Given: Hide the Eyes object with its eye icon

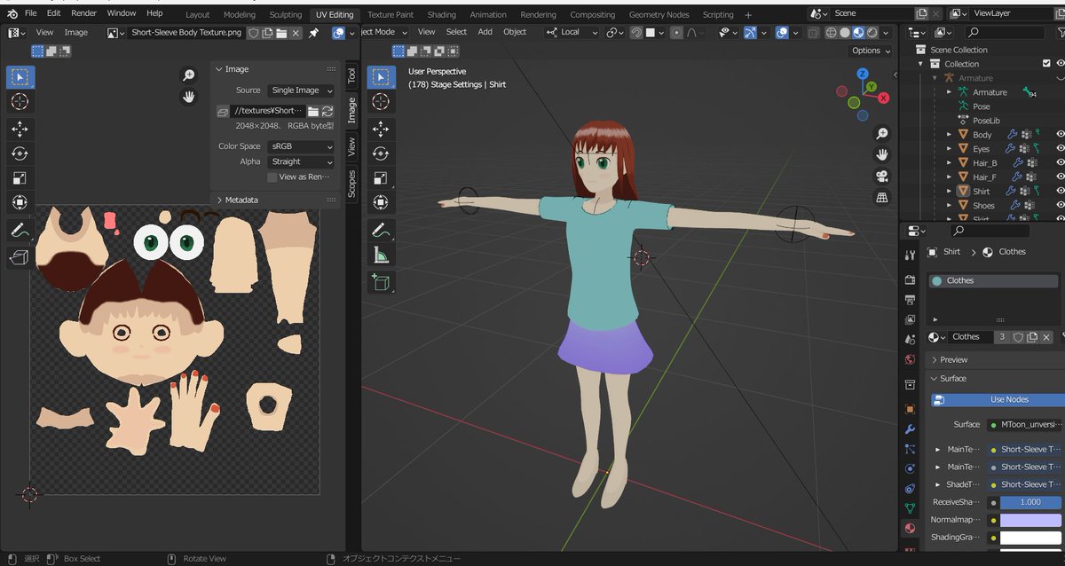Looking at the screenshot, I should tap(1060, 149).
